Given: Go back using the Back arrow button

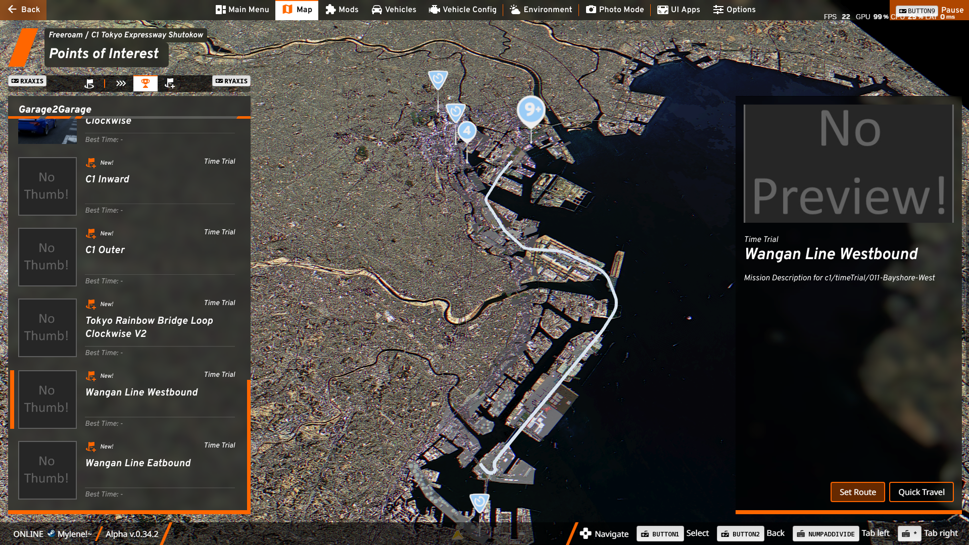Looking at the screenshot, I should 23,10.
